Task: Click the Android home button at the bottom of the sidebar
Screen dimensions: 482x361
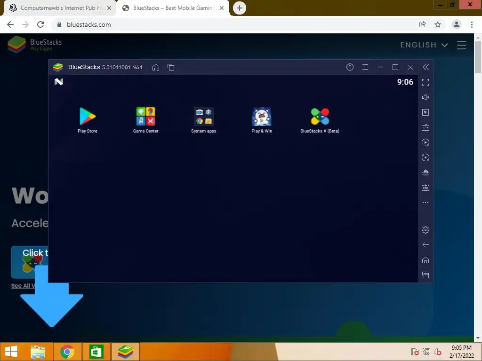Action: tap(426, 260)
